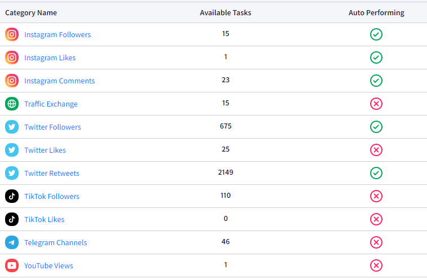
Task: Open the Telegram Channels category link
Action: (x=56, y=243)
